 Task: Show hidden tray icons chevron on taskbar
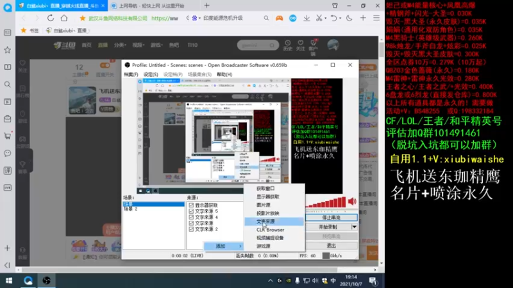coord(270,280)
